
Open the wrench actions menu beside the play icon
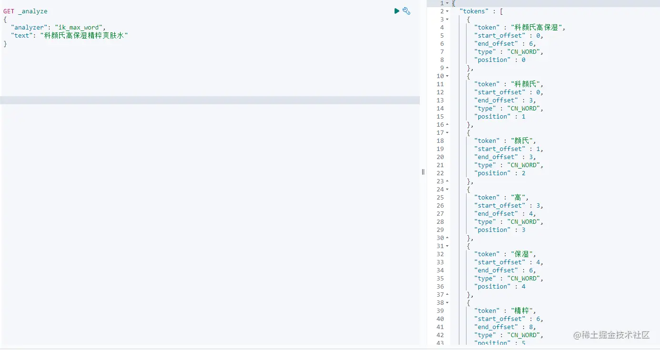(x=406, y=11)
